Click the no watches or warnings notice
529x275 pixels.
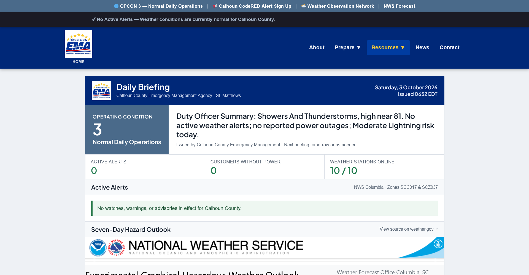click(264, 208)
